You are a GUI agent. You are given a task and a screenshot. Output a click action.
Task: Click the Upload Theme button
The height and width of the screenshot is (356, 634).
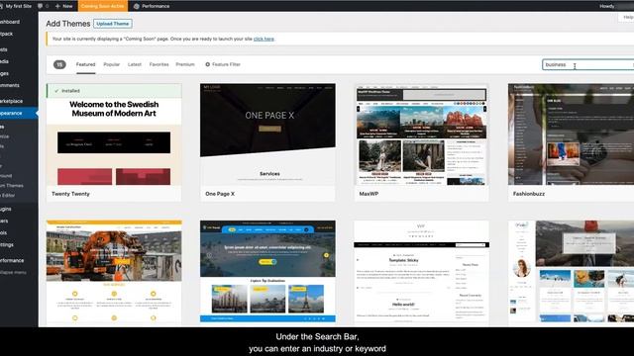[112, 24]
